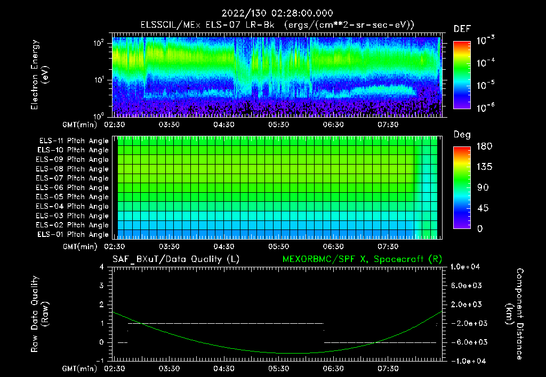Click the Component Distance (km) axis label
546x377 pixels.
[x=515, y=314]
